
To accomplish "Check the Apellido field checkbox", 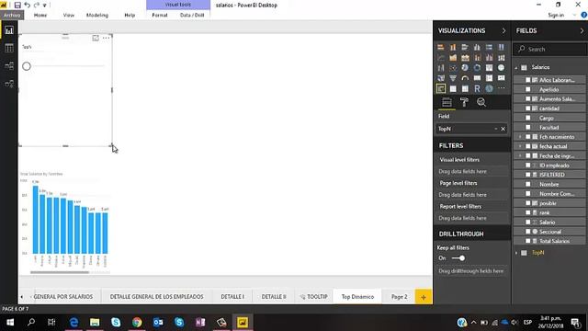I will tap(528, 90).
